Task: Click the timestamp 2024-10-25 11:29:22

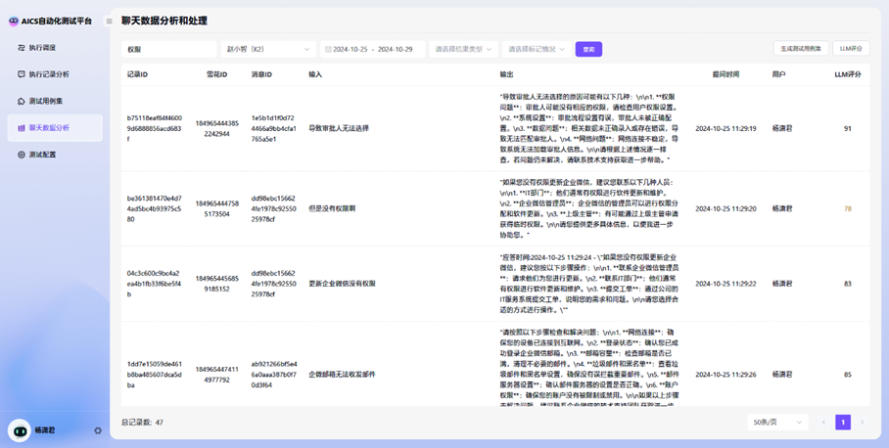Action: pyautogui.click(x=725, y=284)
